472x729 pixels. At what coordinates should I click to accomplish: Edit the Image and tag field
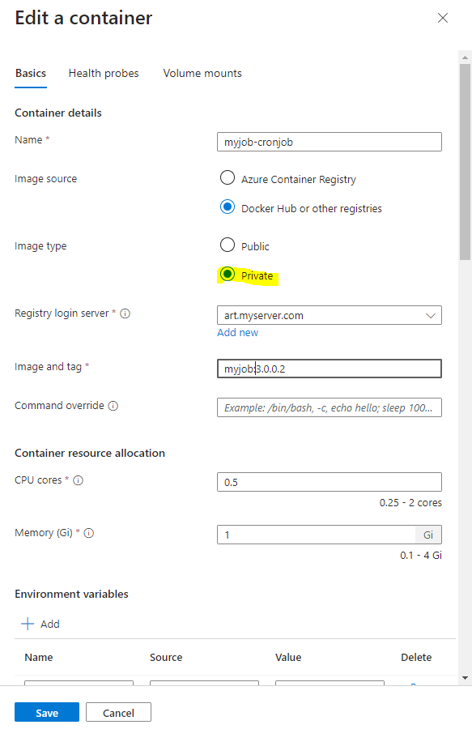pyautogui.click(x=329, y=369)
